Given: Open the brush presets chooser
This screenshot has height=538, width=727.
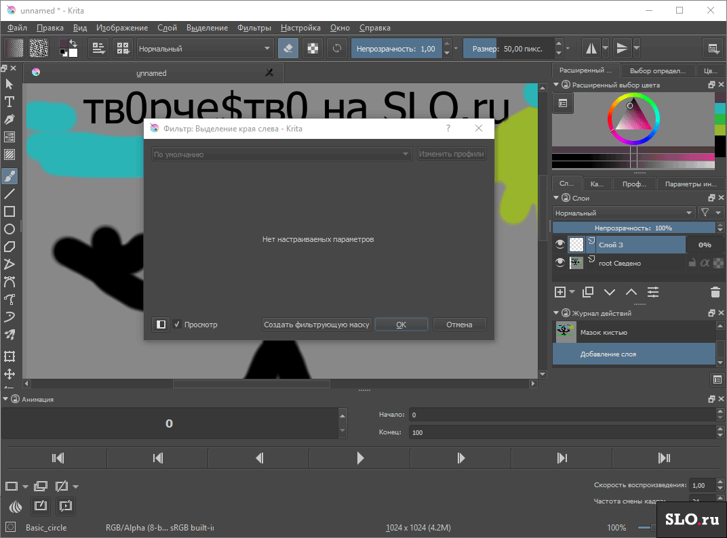Looking at the screenshot, I should click(x=123, y=48).
